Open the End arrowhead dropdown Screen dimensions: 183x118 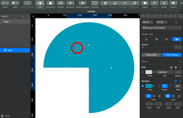point(158,104)
